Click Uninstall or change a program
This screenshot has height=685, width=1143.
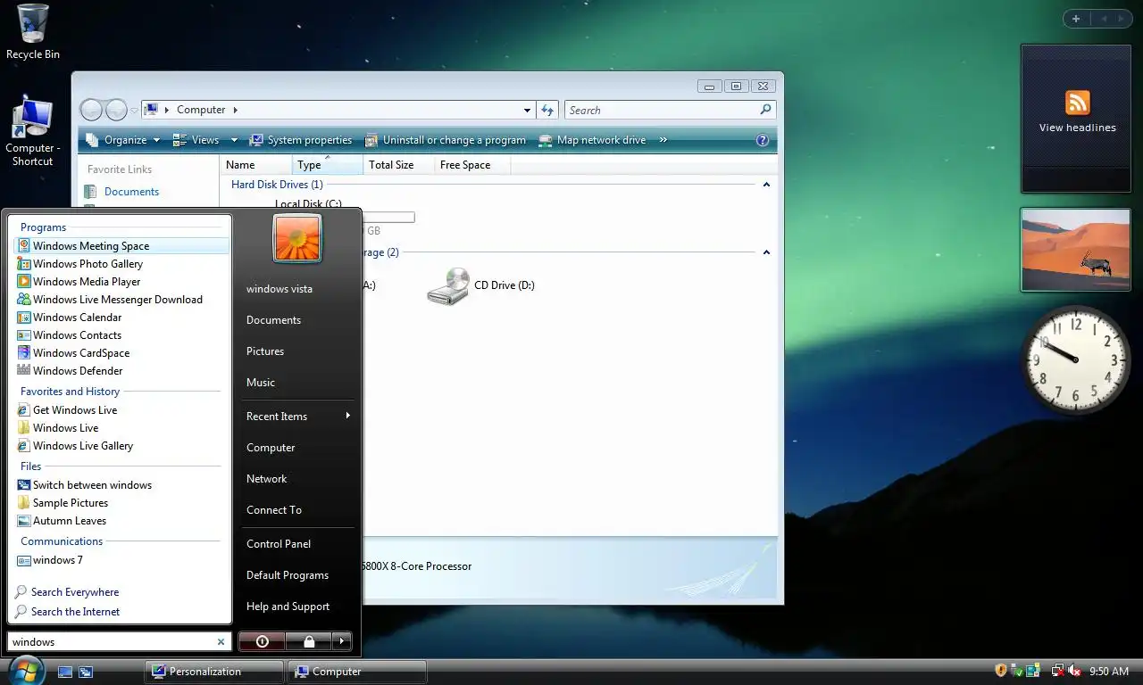point(446,140)
